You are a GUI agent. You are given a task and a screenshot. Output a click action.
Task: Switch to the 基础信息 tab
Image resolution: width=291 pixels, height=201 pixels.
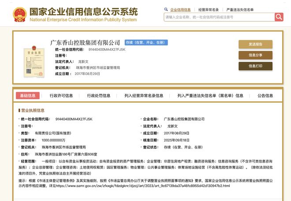pyautogui.click(x=28, y=96)
